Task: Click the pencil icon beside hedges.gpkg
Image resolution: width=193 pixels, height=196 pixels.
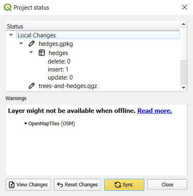Action: click(x=32, y=44)
